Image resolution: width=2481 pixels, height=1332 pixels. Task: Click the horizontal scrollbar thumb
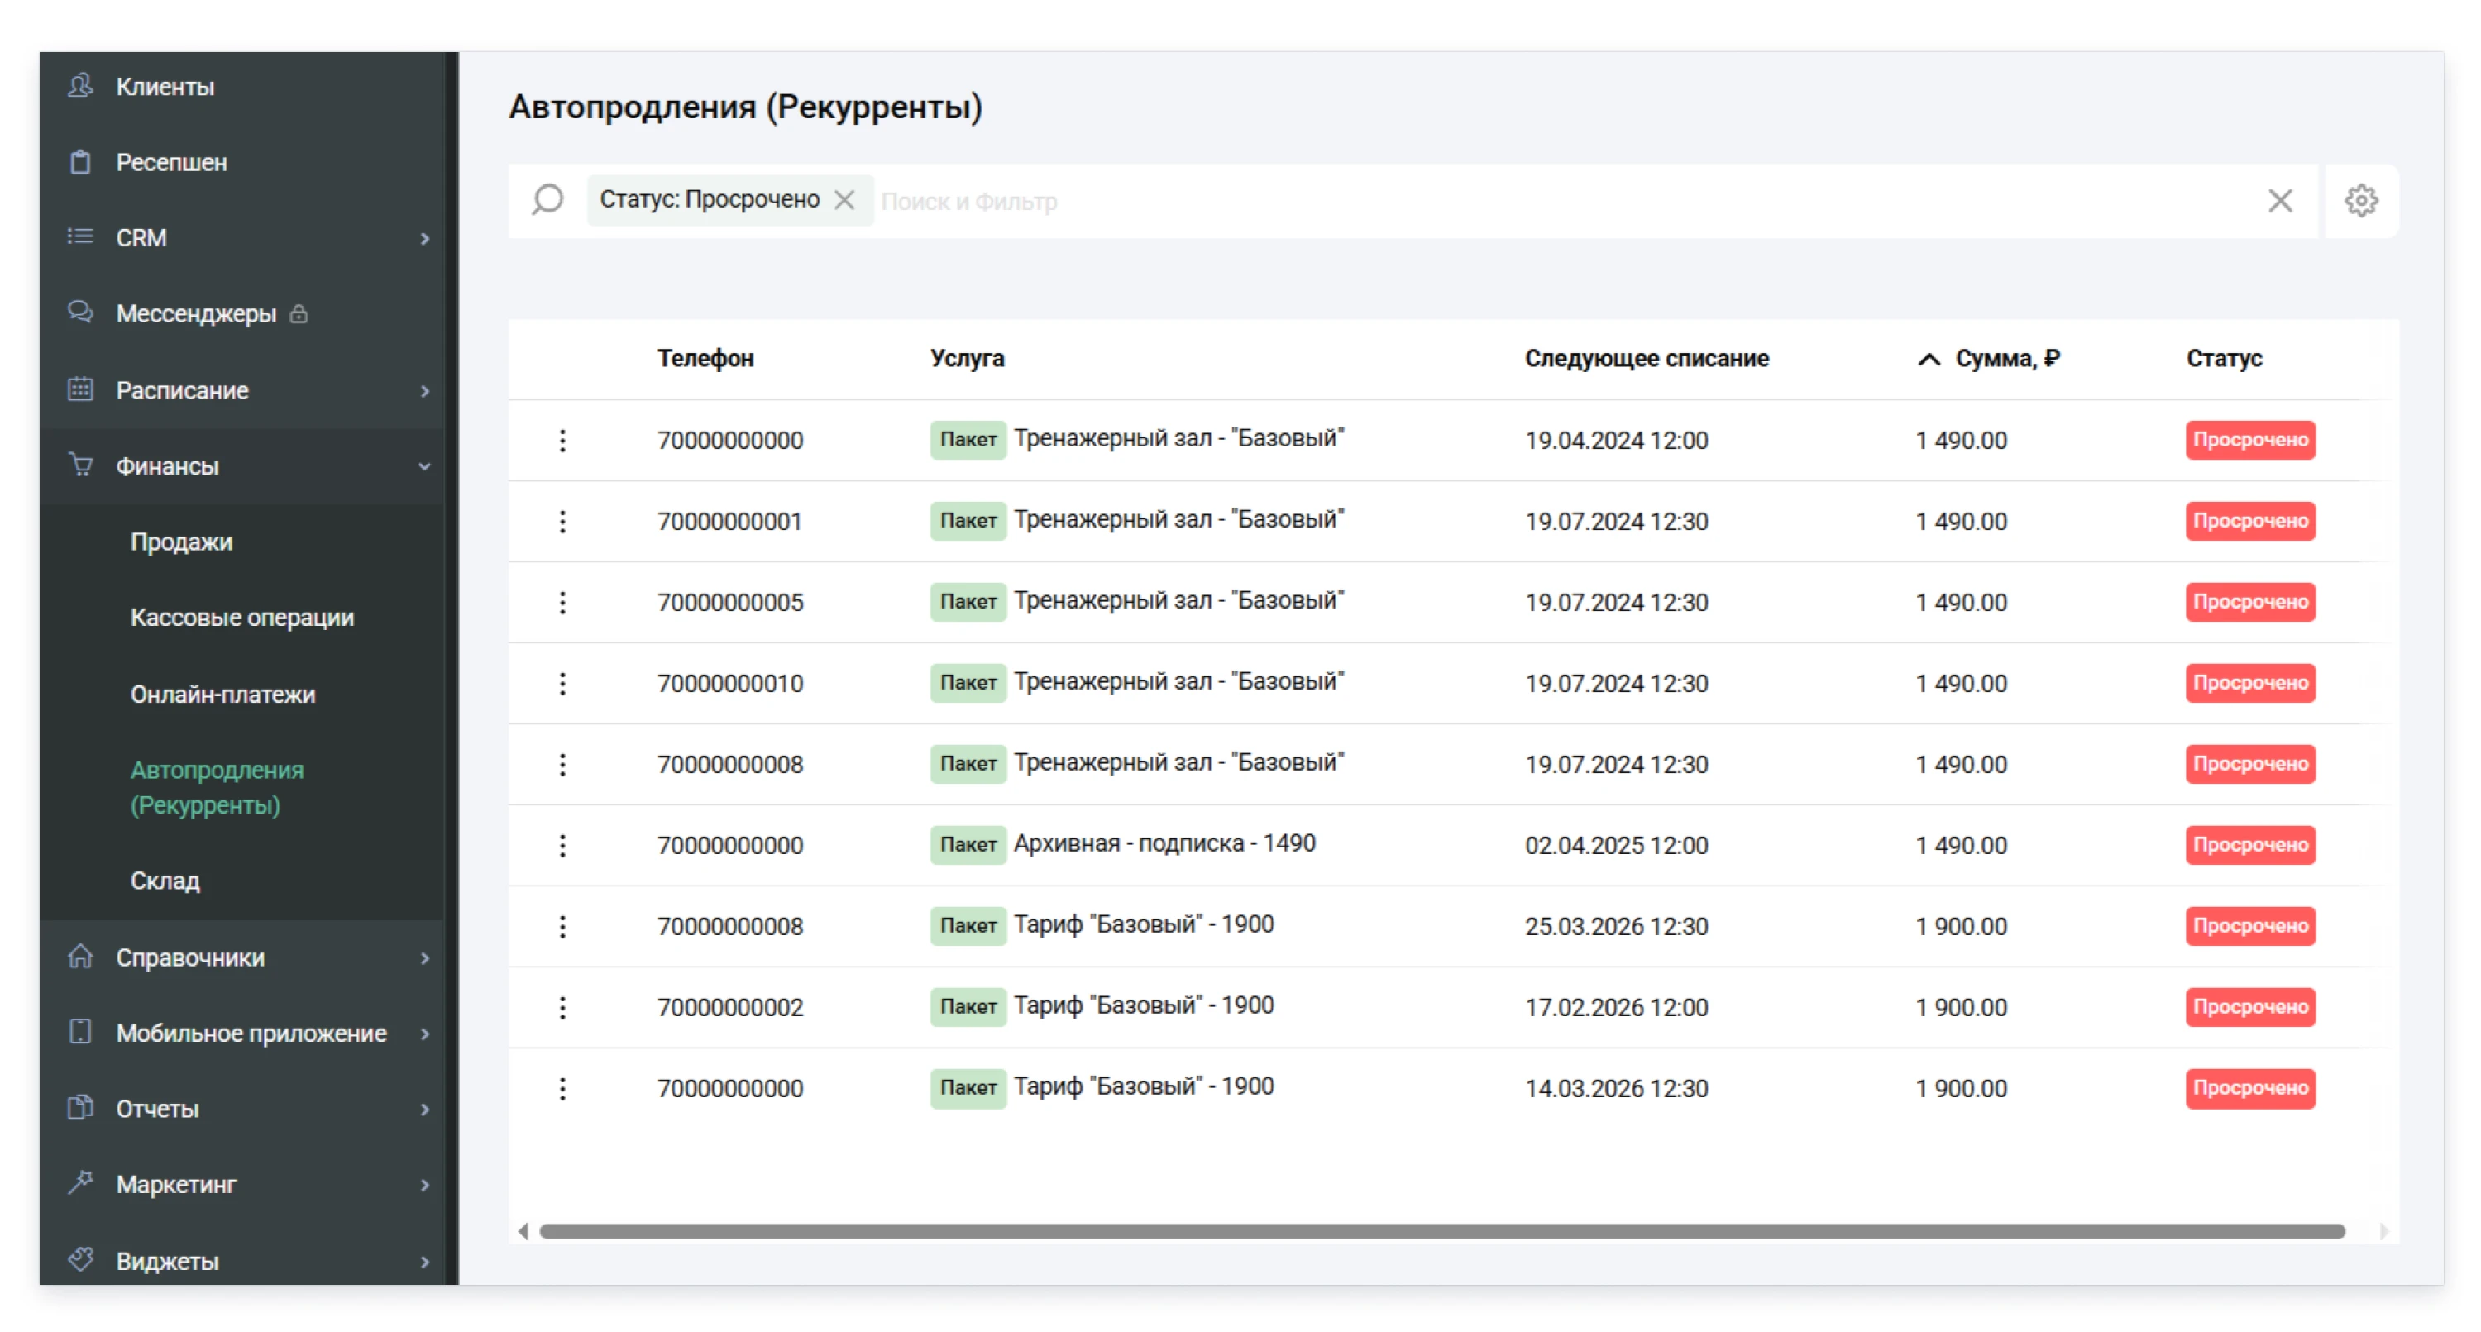pos(1441,1231)
